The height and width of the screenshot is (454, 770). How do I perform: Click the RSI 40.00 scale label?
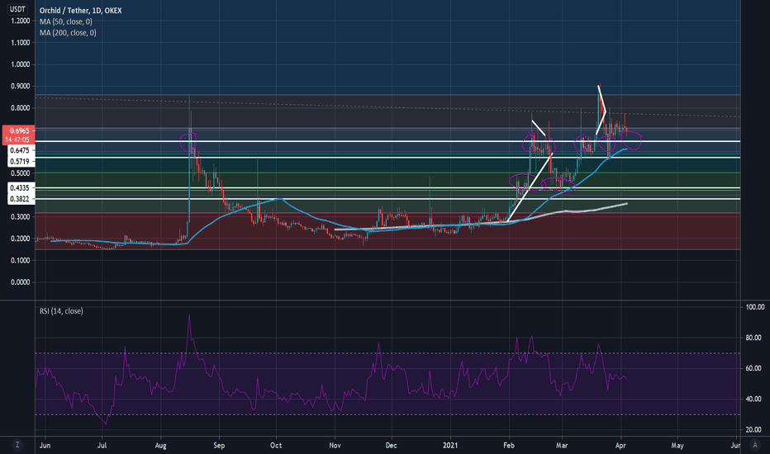coord(753,399)
